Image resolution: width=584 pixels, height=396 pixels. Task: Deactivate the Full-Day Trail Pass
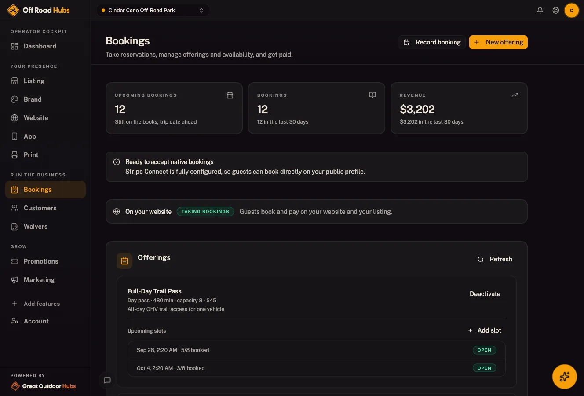click(485, 294)
